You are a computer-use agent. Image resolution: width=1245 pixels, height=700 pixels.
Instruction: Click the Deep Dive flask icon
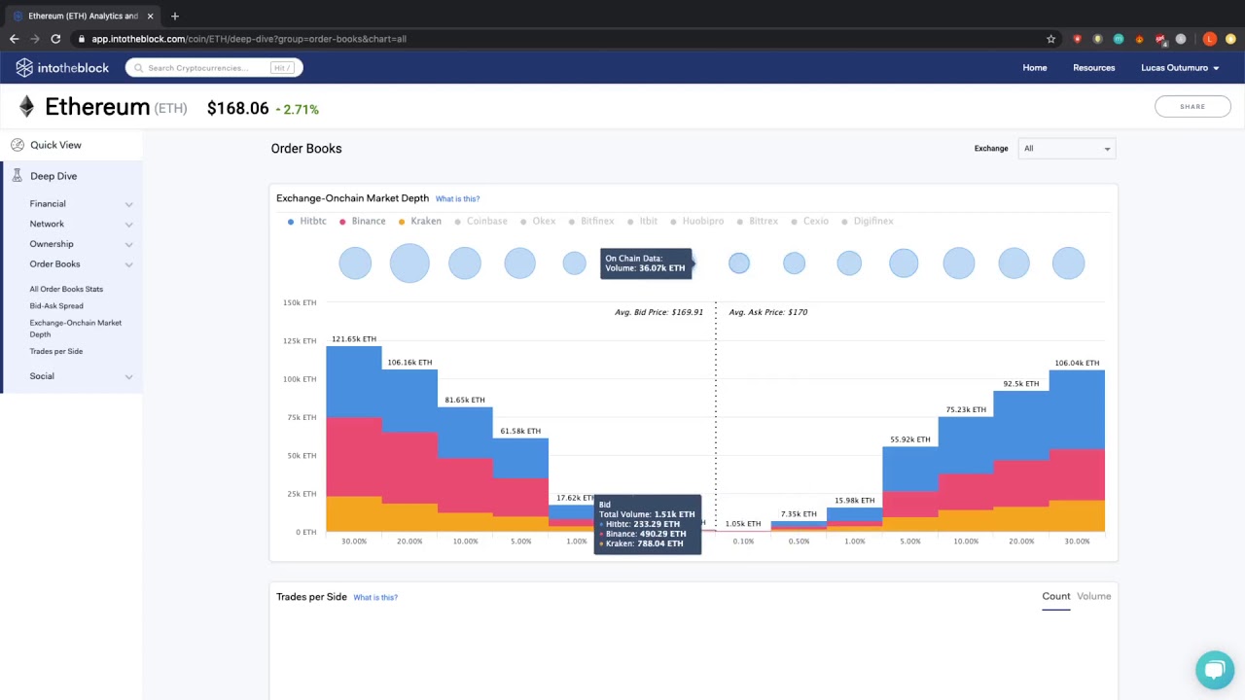click(18, 176)
